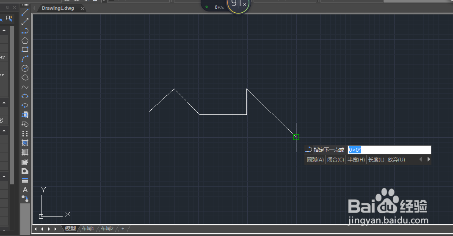Click the draw toolbar grip handle
Screen dimensions: 453x236
click(x=25, y=5)
